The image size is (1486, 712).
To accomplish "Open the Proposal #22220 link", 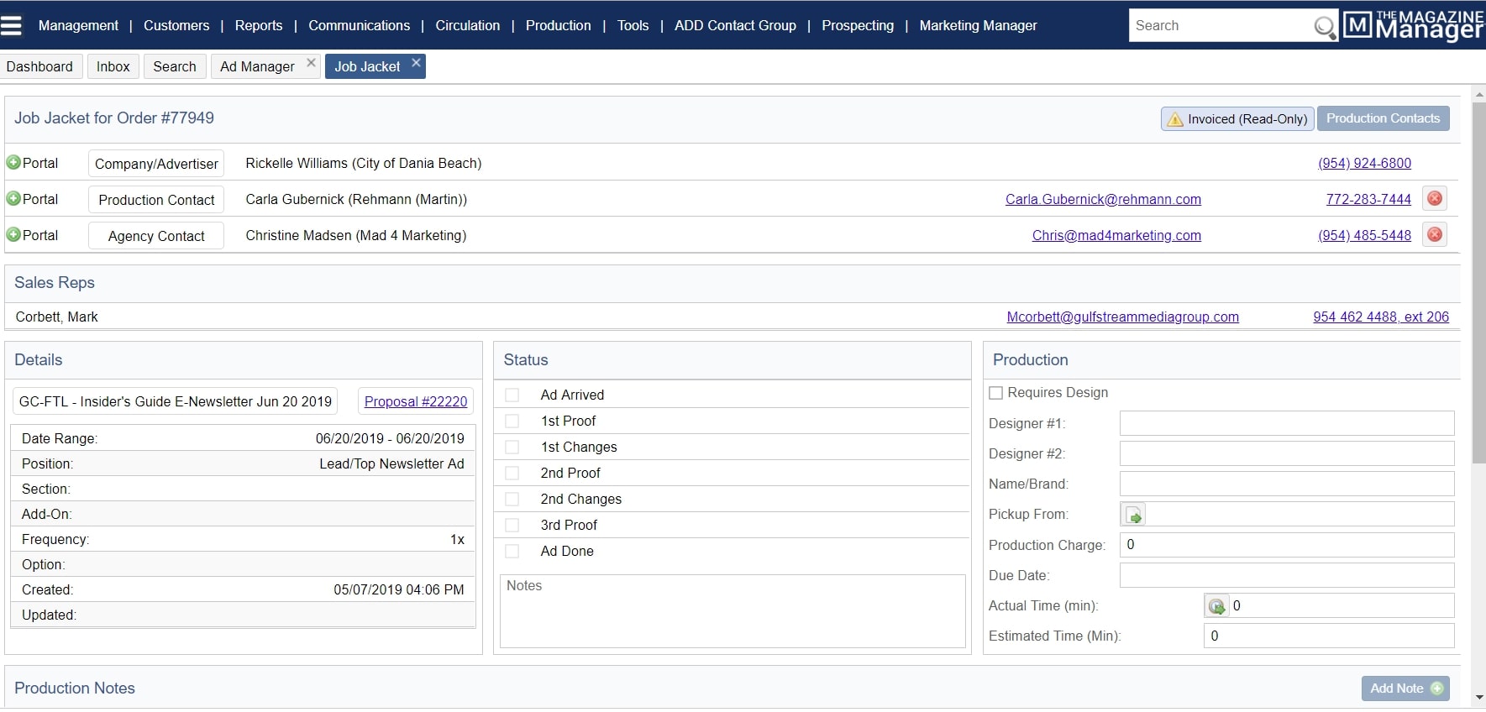I will [416, 401].
